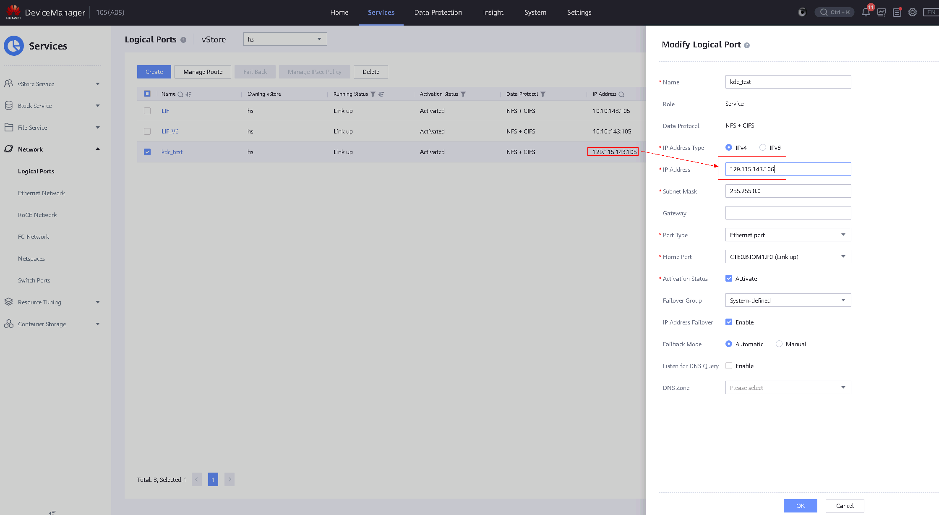
Task: Select IPv6 address type radio
Action: [x=763, y=147]
